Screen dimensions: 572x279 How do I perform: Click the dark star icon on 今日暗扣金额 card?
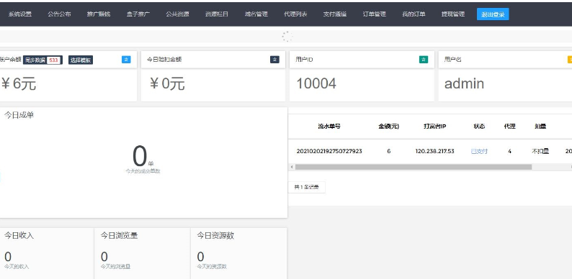pos(274,60)
